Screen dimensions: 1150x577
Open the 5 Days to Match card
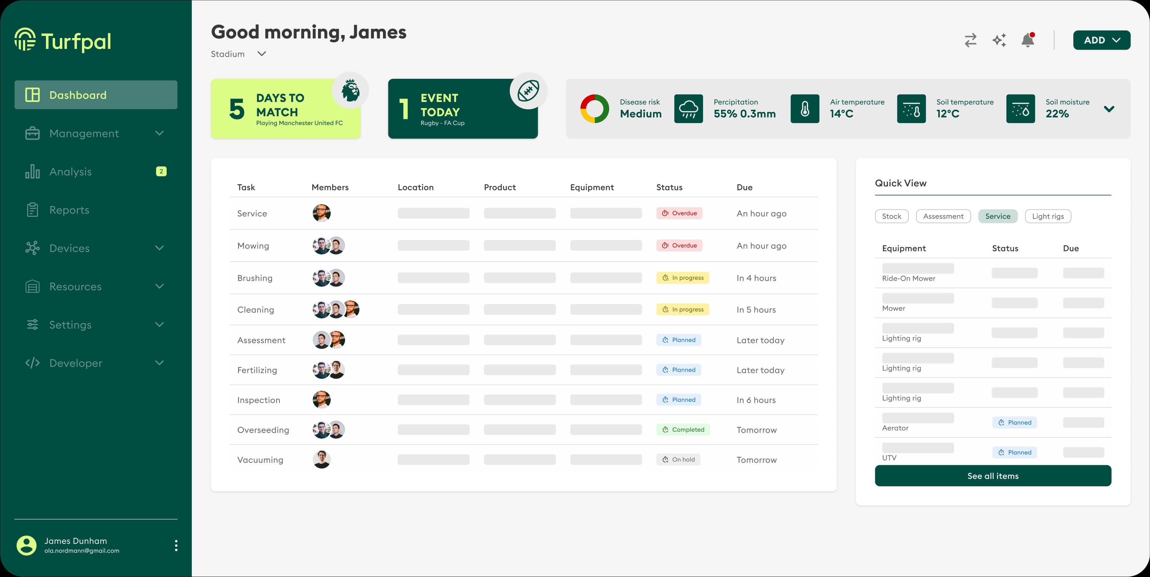(x=286, y=109)
